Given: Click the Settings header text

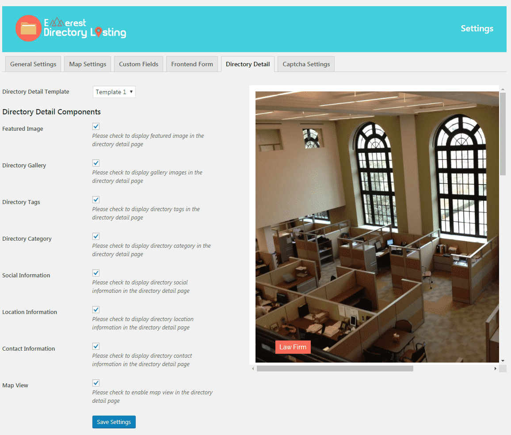Looking at the screenshot, I should [477, 29].
